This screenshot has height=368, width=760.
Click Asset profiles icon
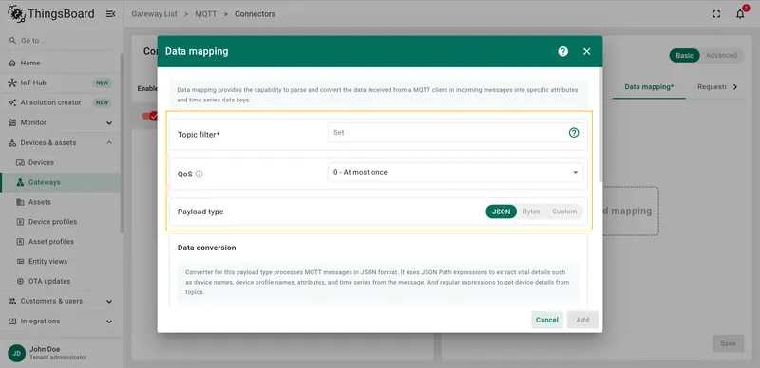tap(20, 242)
